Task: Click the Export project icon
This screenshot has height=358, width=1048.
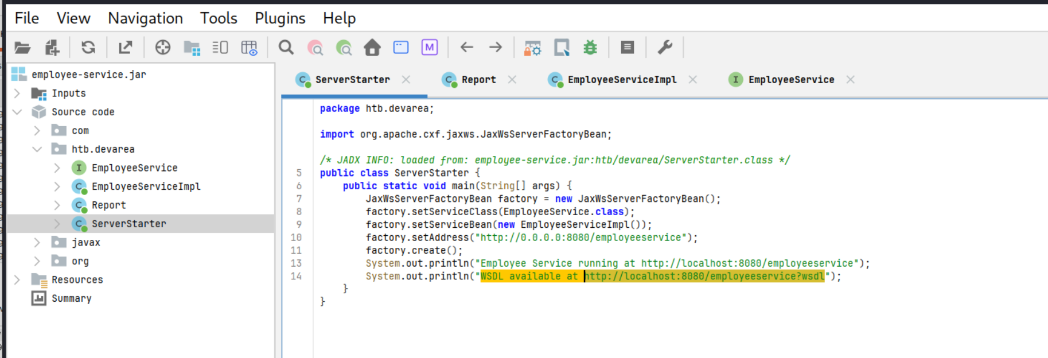Action: click(x=125, y=48)
